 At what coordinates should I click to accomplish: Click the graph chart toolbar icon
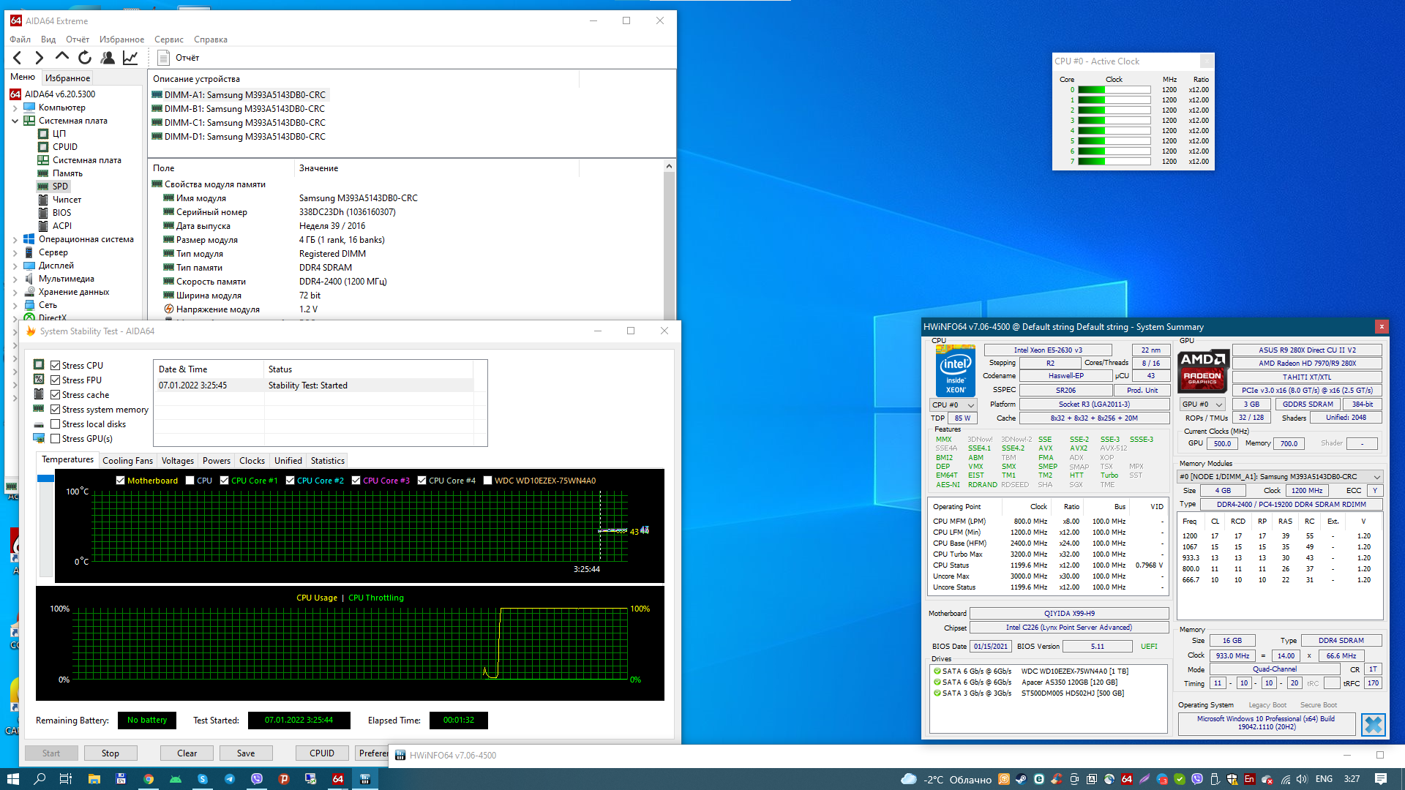tap(130, 58)
